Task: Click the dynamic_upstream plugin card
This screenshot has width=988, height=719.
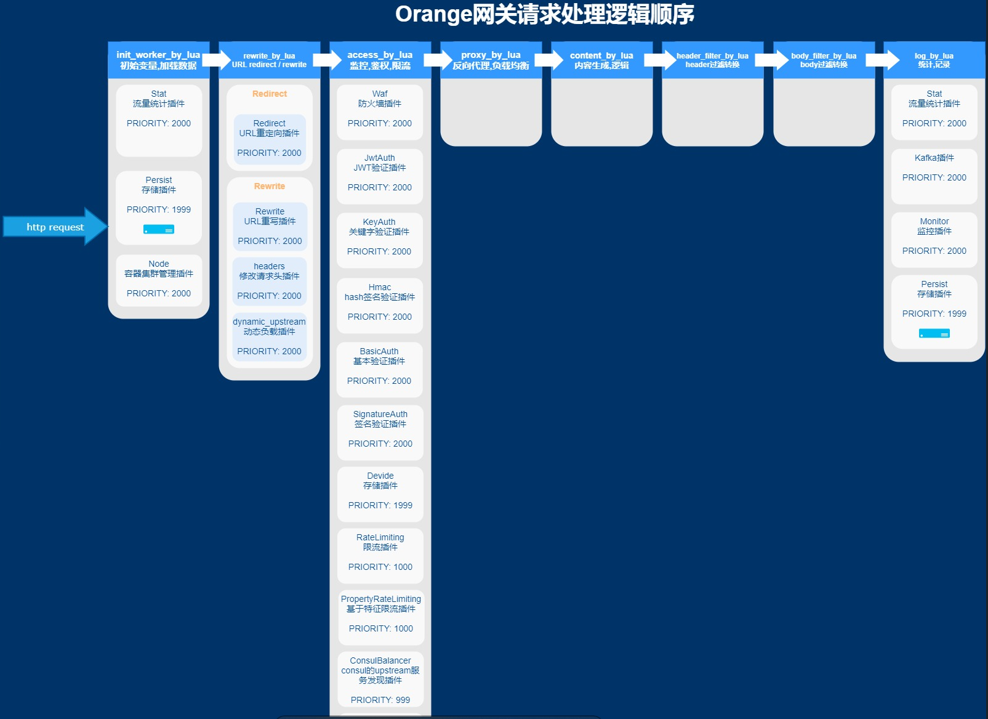Action: click(x=270, y=337)
